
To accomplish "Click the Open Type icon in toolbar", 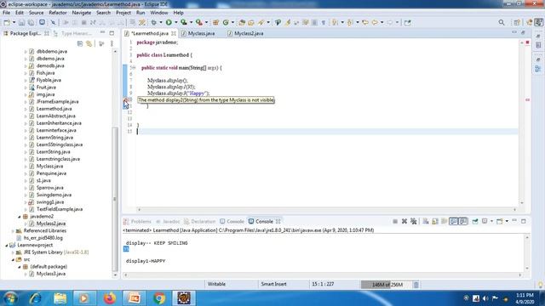I will (x=242, y=22).
